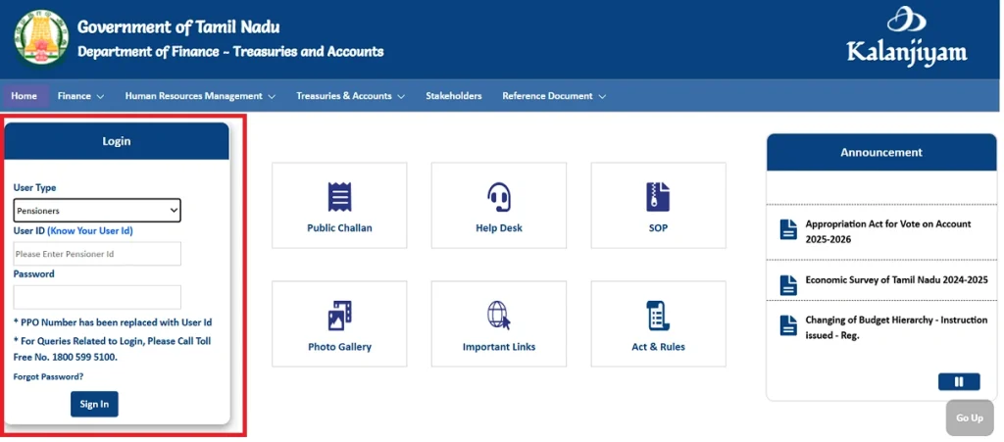Image resolution: width=1004 pixels, height=442 pixels.
Task: Focus the Password input field
Action: [x=97, y=297]
